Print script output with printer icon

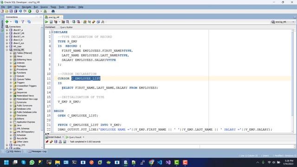click(x=60, y=141)
